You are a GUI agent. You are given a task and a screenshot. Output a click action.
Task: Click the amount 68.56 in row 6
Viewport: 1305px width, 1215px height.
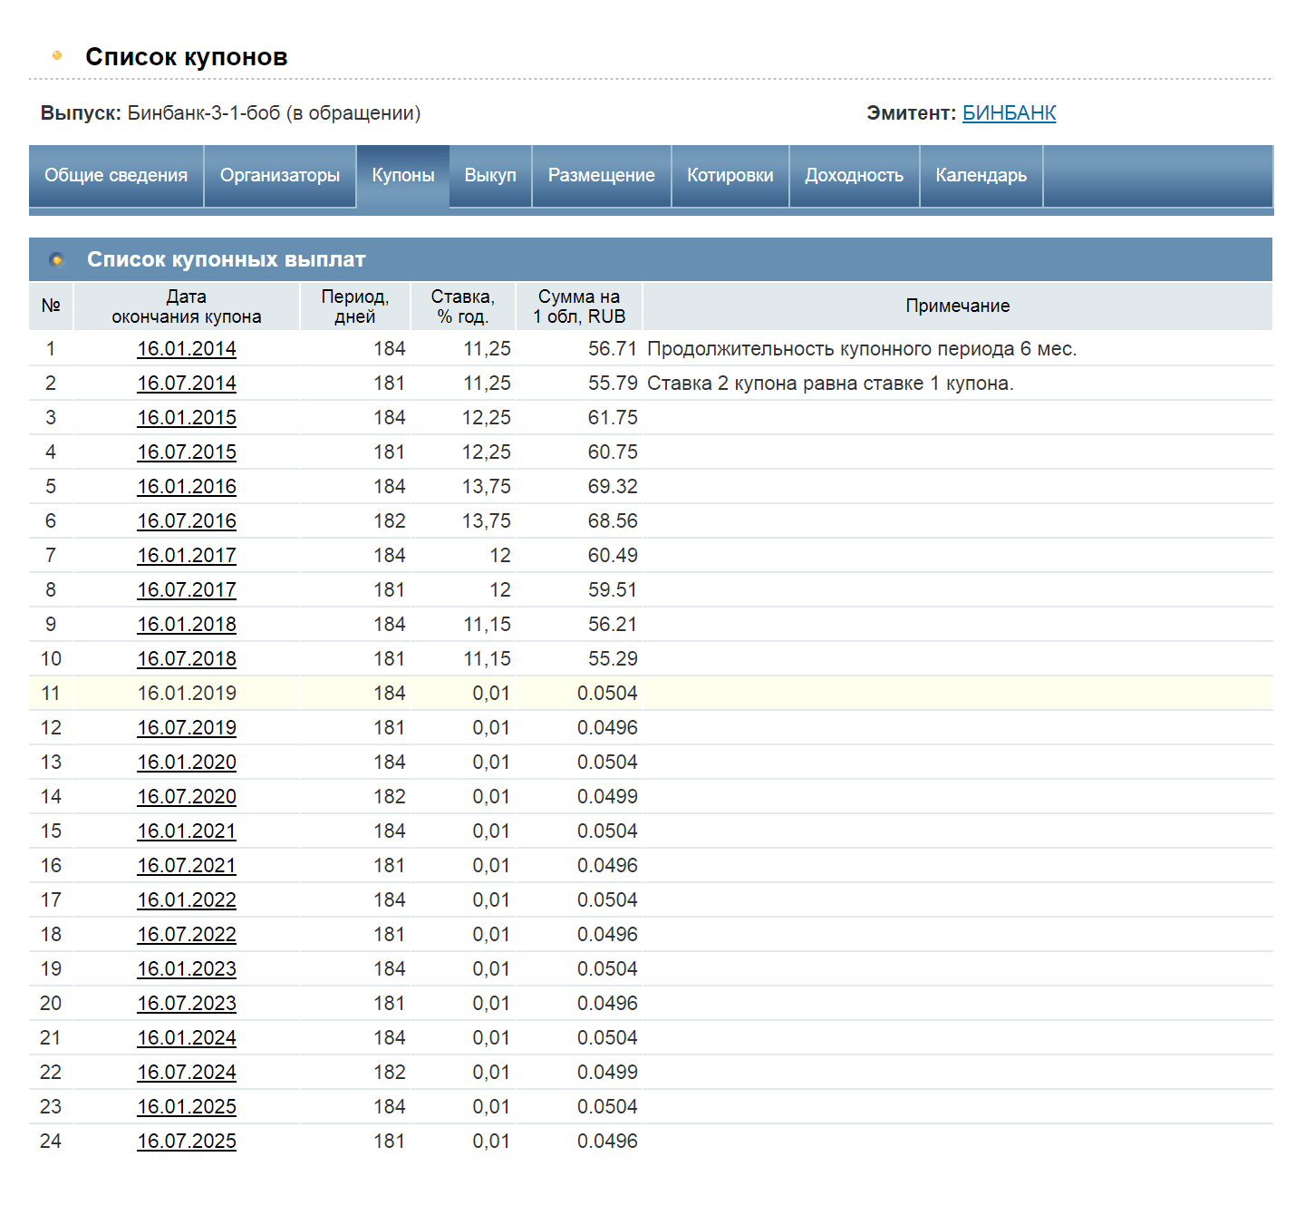tap(613, 521)
